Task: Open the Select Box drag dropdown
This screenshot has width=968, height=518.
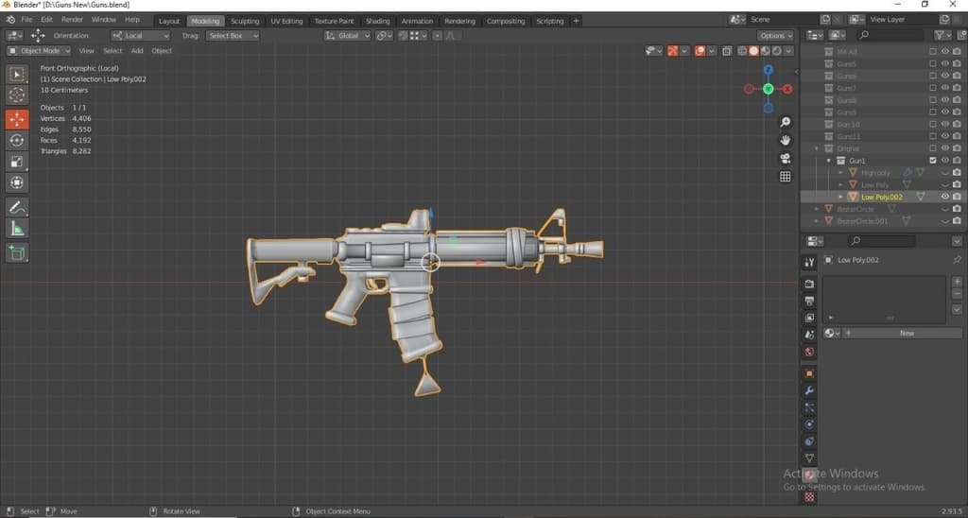Action: click(232, 36)
